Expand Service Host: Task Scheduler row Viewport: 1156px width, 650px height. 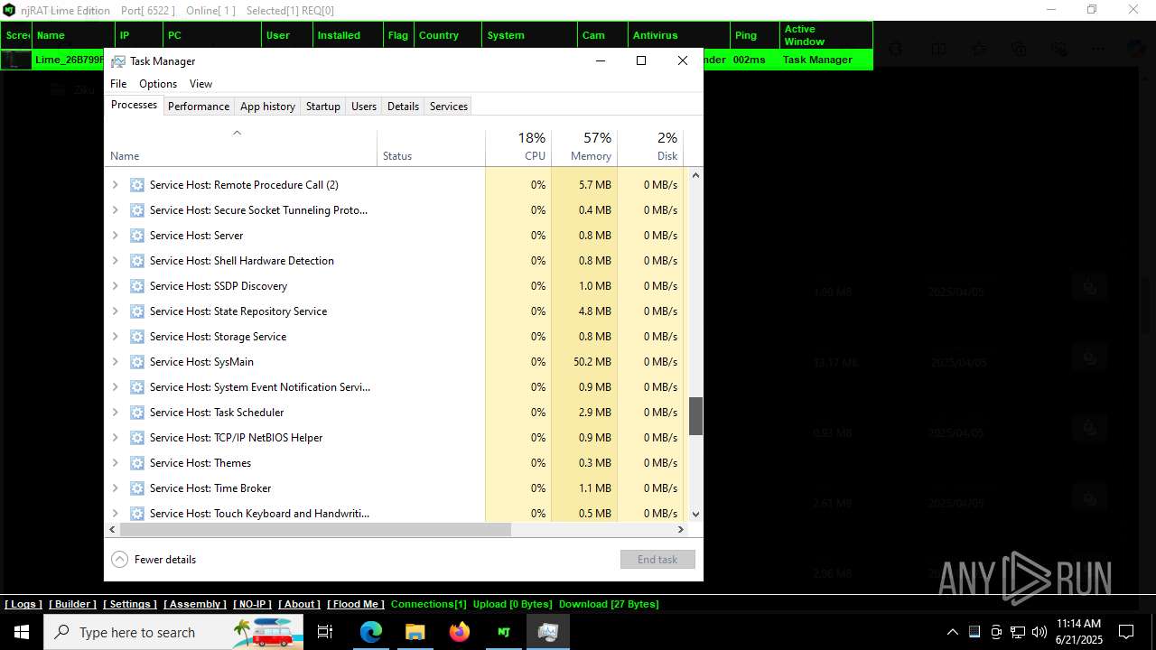115,413
